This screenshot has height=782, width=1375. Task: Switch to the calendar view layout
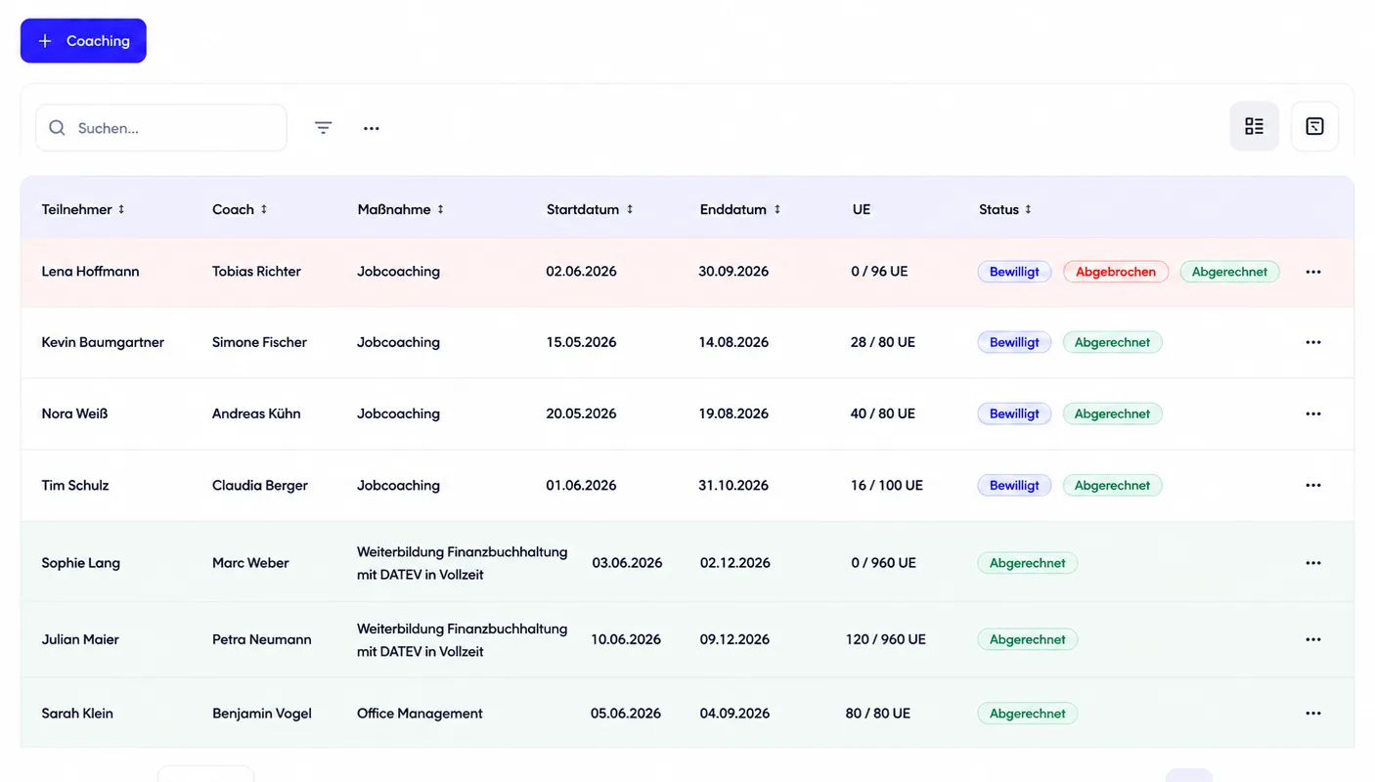(x=1314, y=126)
